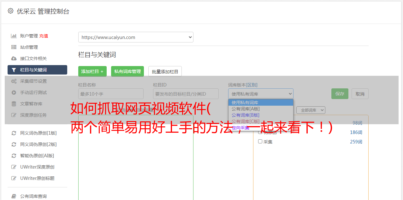Image resolution: width=403 pixels, height=200 pixels.
Task: Click the 批量添加栏目 button
Action: [x=165, y=71]
